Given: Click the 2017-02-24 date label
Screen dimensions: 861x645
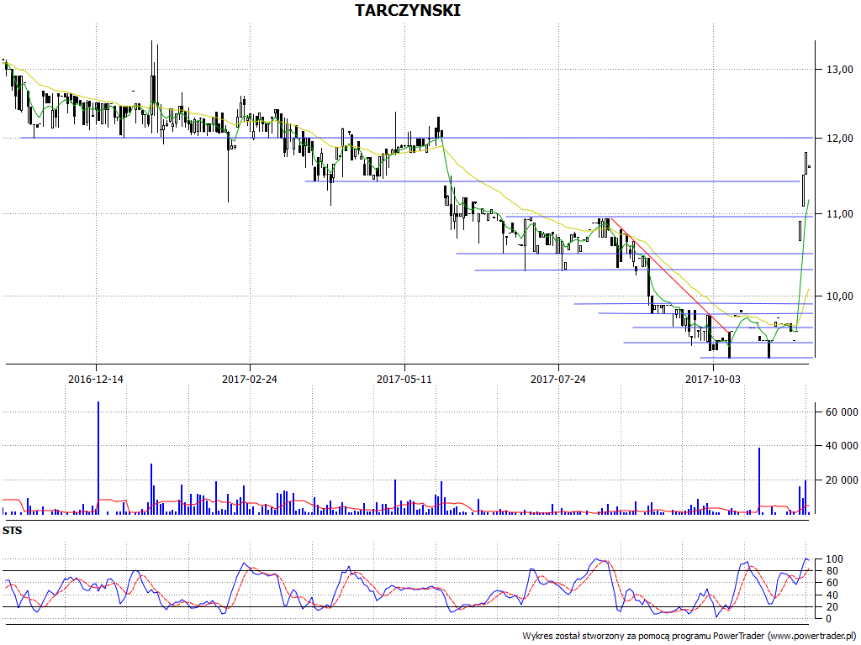Looking at the screenshot, I should [249, 379].
